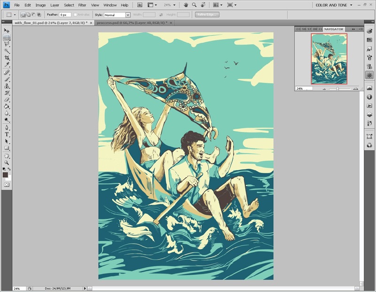This screenshot has height=292, width=376.
Task: Pick the Eyedropper tool
Action: 7,64
